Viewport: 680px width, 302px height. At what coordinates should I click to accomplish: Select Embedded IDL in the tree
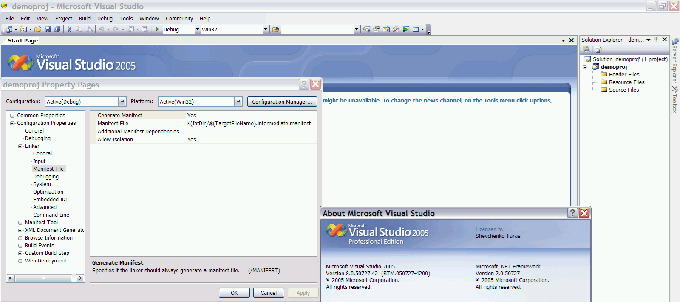pos(51,200)
